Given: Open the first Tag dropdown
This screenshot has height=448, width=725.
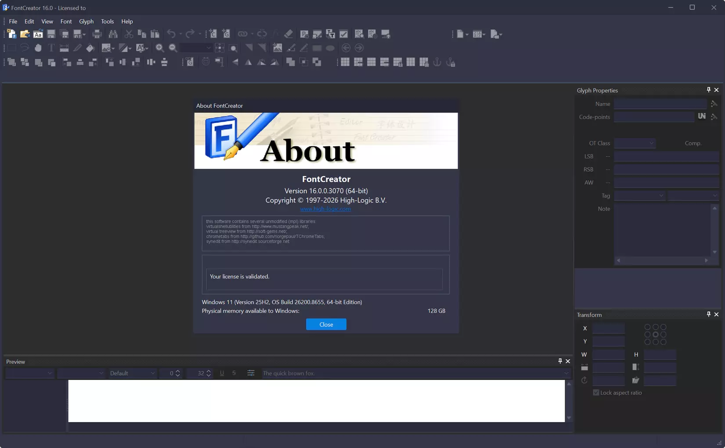Looking at the screenshot, I should coord(639,195).
